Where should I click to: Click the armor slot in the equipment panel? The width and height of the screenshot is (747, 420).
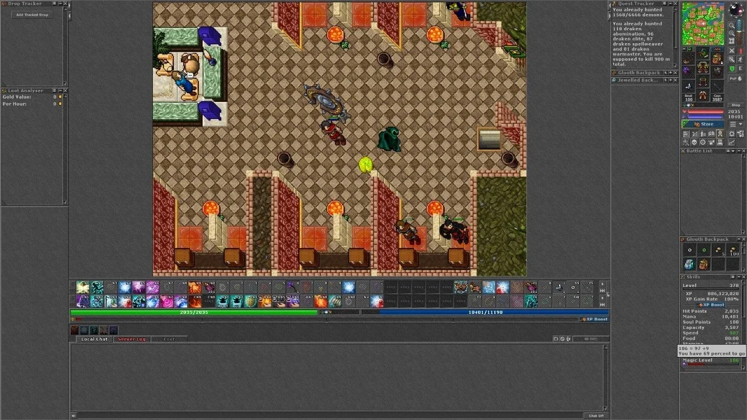703,68
